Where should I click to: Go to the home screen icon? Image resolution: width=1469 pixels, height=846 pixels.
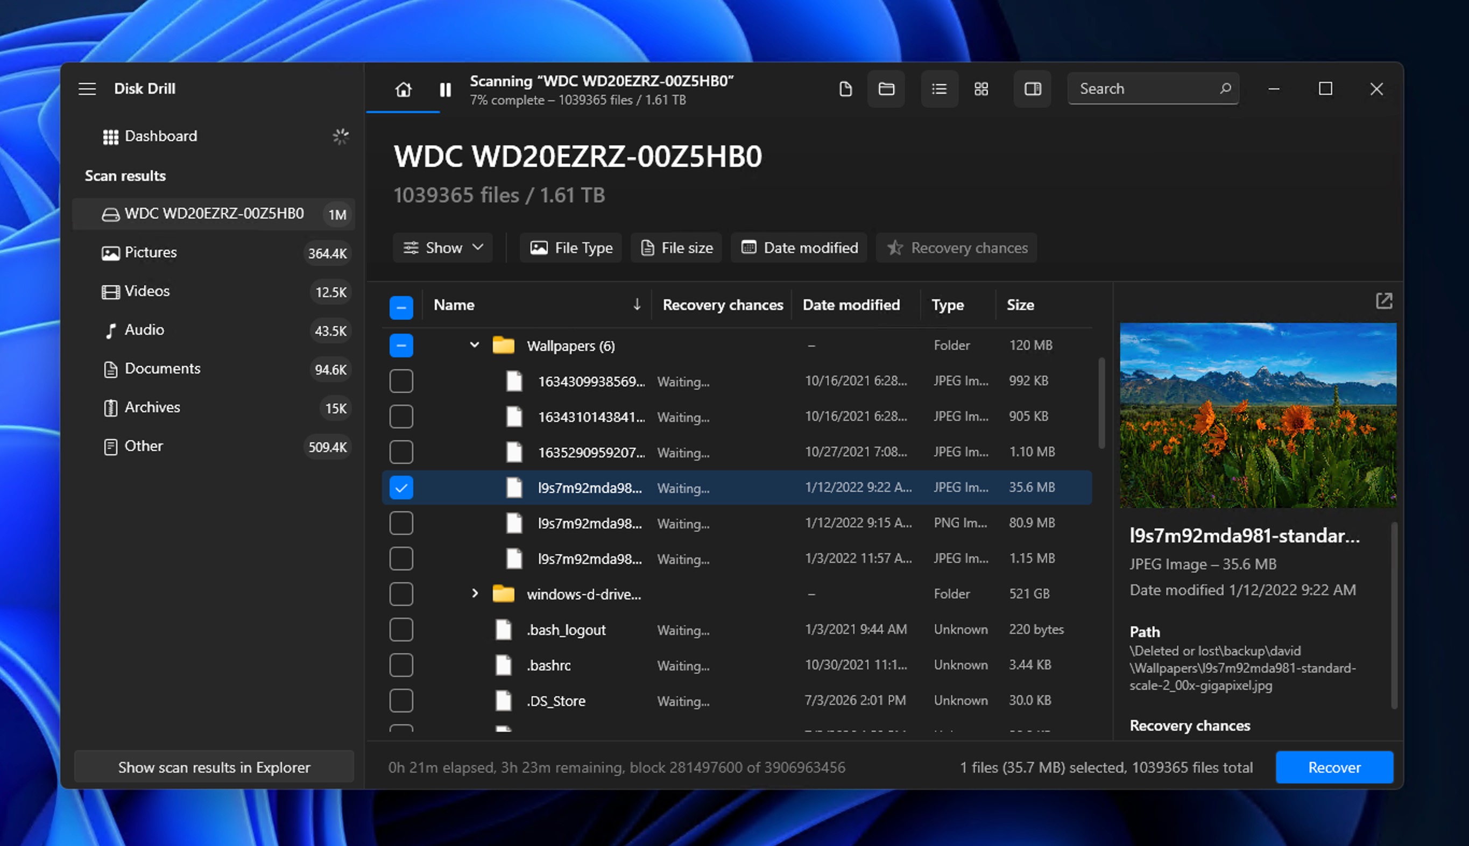click(x=403, y=89)
